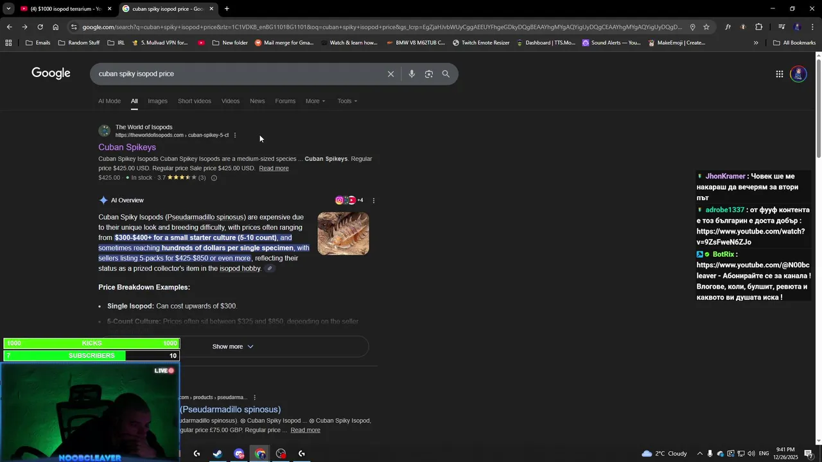This screenshot has width=822, height=462.
Task: Expand the More search filters dropdown
Action: pyautogui.click(x=315, y=101)
